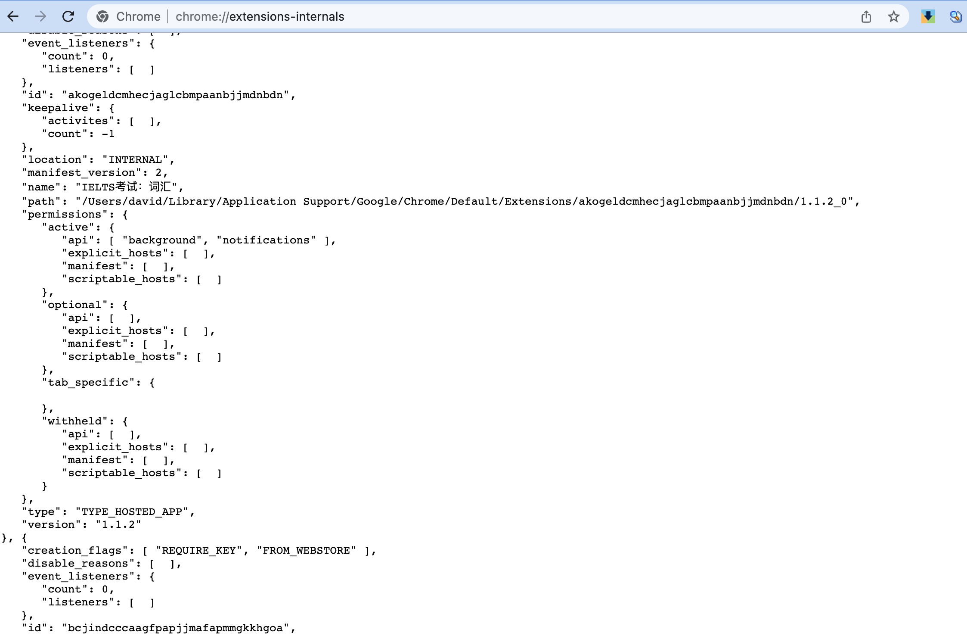Click the "optional" key
The width and height of the screenshot is (967, 636).
pyautogui.click(x=75, y=305)
